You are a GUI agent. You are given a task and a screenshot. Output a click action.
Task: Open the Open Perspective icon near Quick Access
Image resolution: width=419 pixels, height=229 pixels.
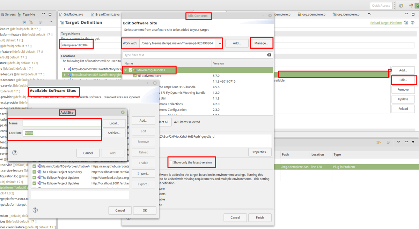[401, 5]
